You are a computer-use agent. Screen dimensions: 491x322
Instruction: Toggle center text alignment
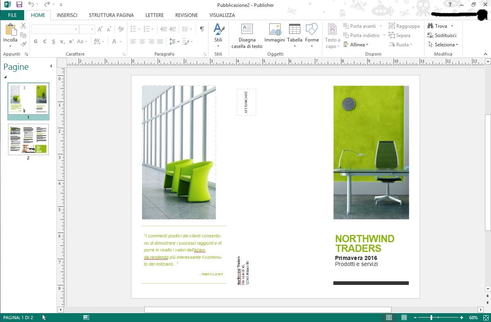click(x=142, y=42)
